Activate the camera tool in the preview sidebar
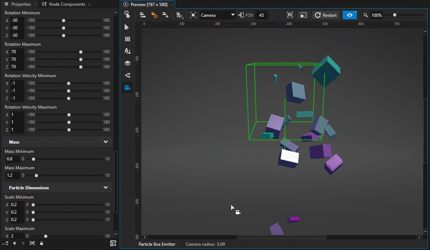The image size is (430, 250). point(127,87)
